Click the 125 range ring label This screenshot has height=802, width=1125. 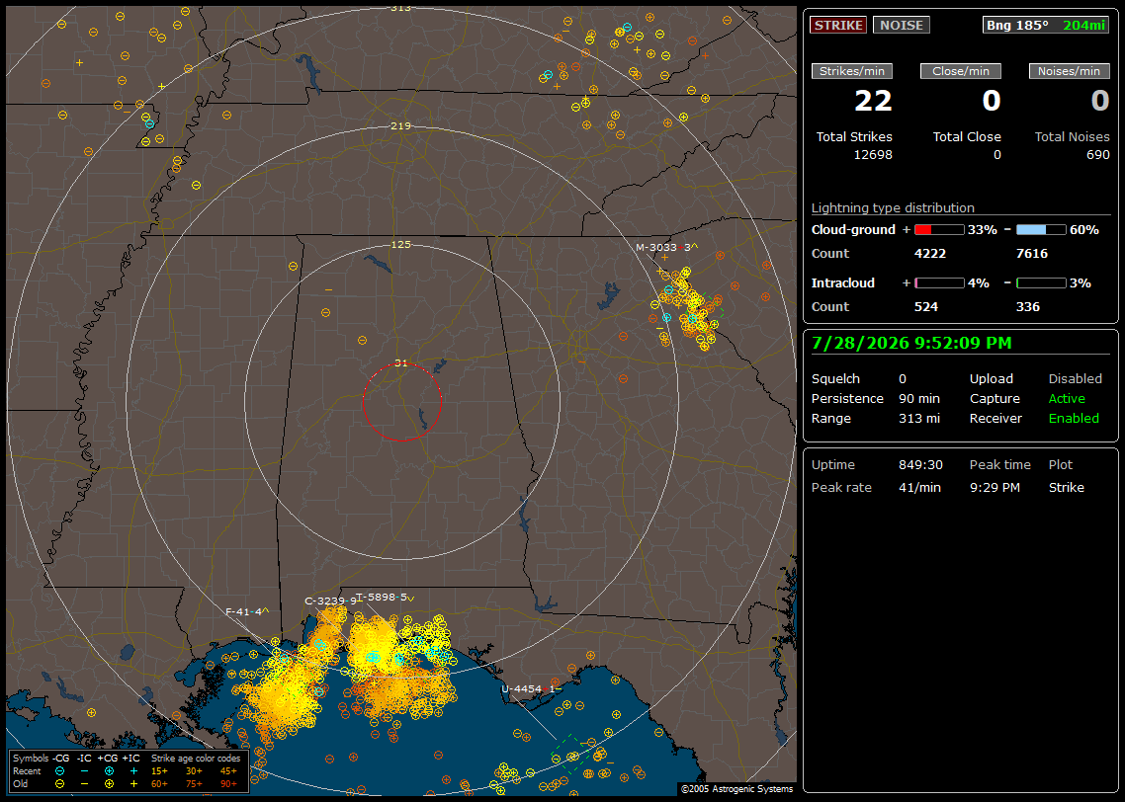400,244
